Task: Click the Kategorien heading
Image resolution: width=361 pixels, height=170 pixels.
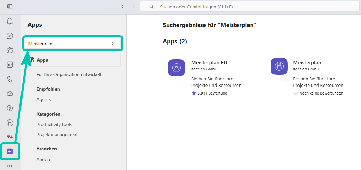Action: click(49, 114)
